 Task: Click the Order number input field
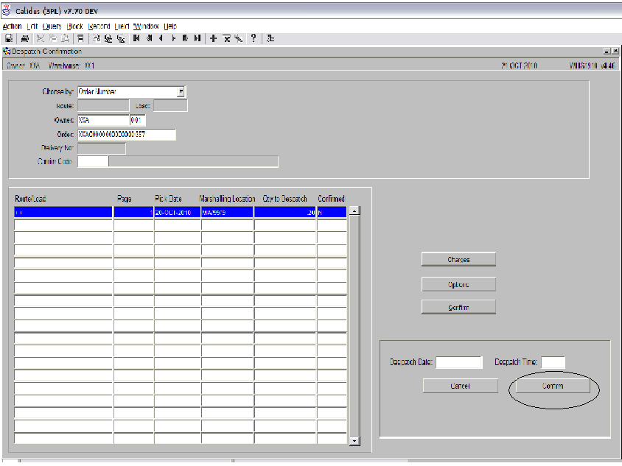click(127, 134)
